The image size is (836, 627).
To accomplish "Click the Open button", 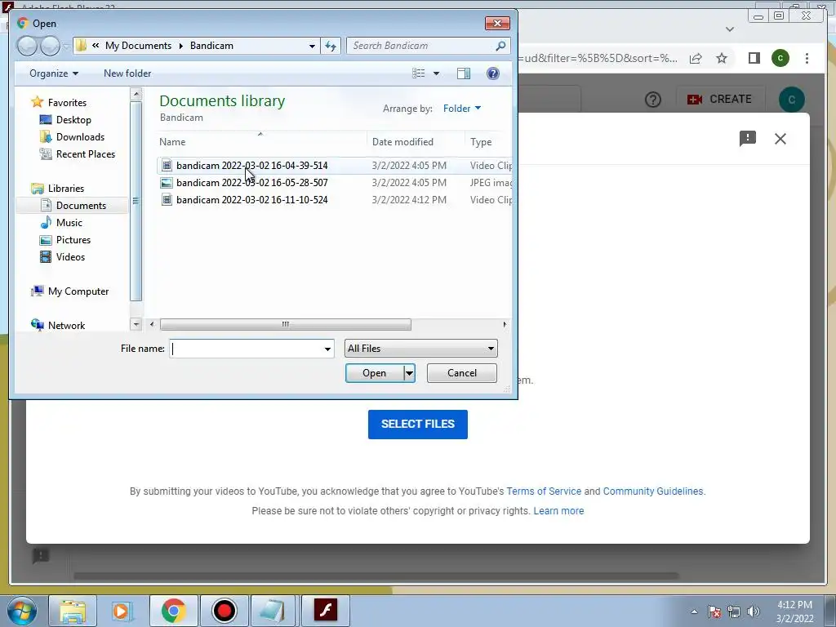I will [374, 373].
